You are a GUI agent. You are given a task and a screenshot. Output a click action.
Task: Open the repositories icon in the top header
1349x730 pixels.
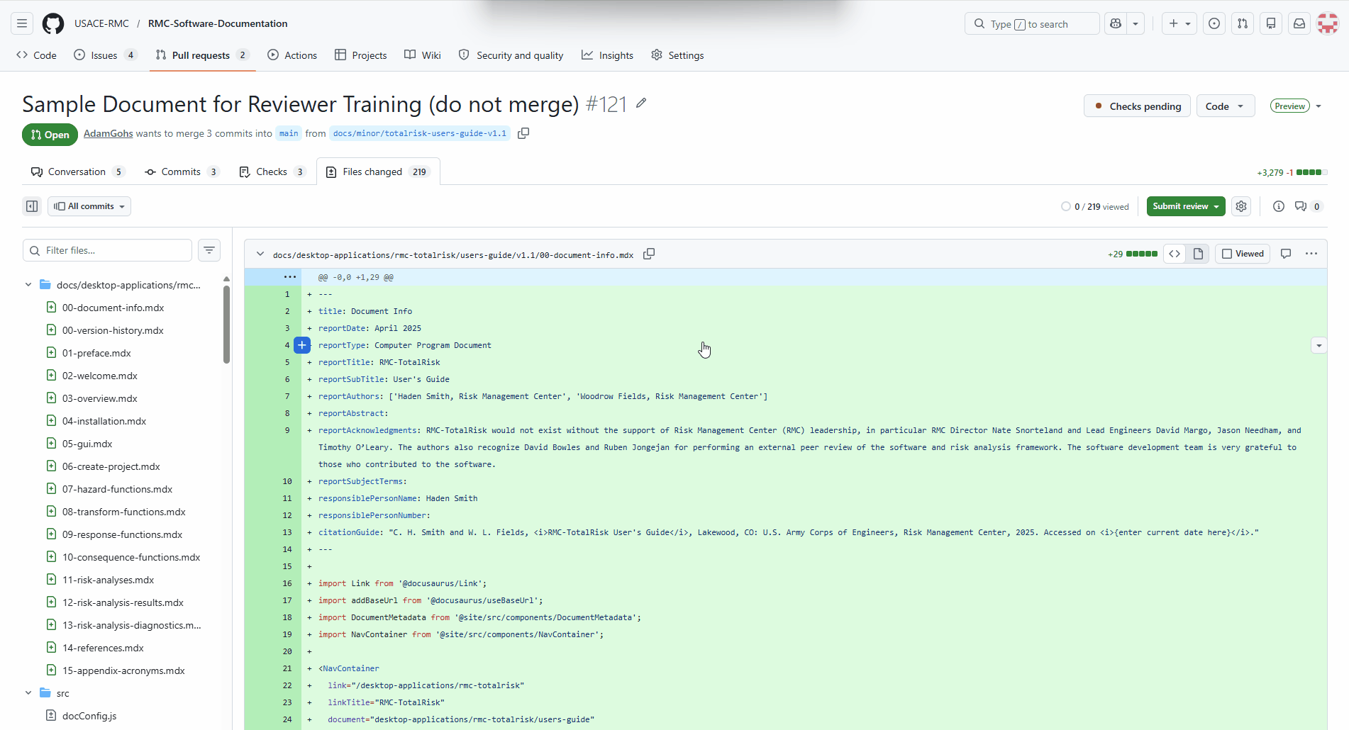tap(1271, 23)
